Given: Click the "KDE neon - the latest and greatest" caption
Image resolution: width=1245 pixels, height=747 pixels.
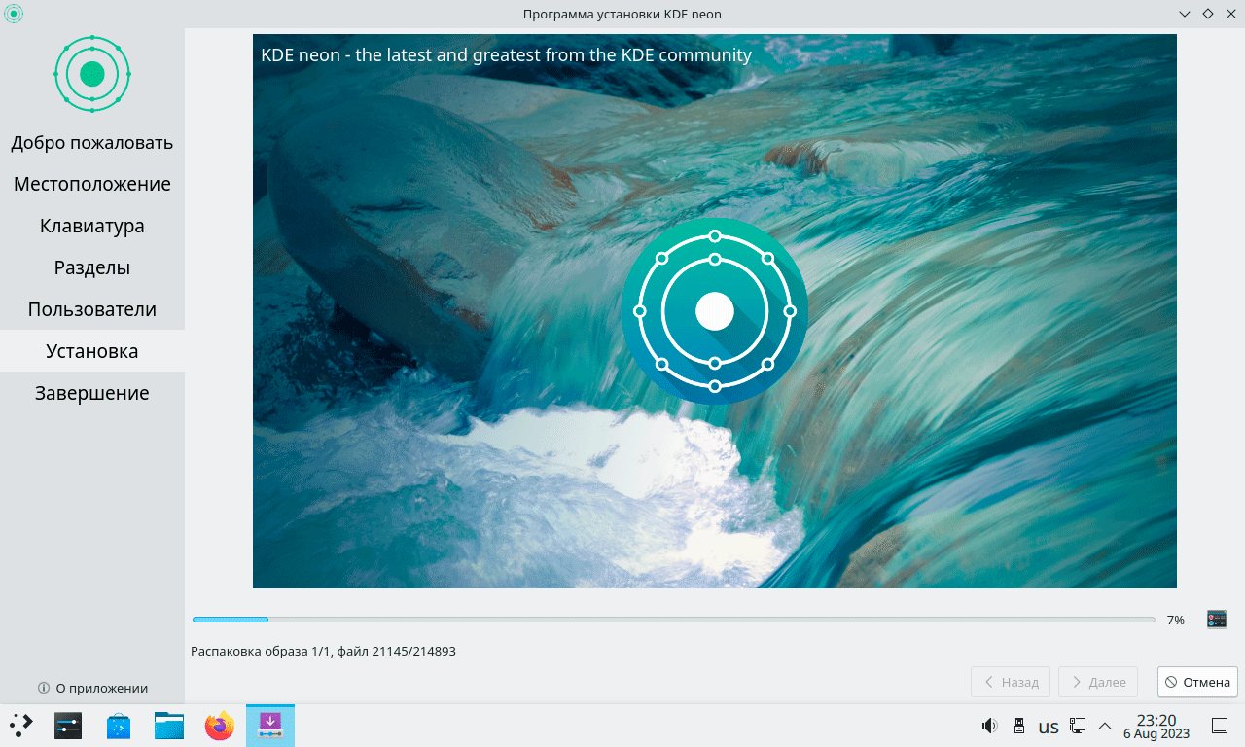Looking at the screenshot, I should click(x=506, y=55).
